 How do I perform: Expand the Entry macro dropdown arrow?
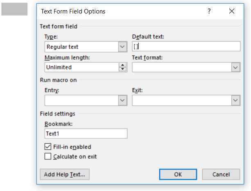click(x=122, y=100)
